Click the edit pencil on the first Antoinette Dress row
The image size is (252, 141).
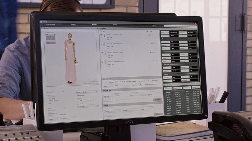155,35
